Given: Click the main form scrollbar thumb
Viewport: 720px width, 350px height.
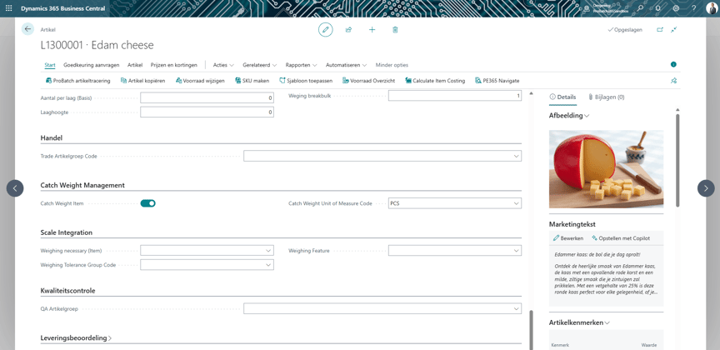Looking at the screenshot, I should (531, 330).
